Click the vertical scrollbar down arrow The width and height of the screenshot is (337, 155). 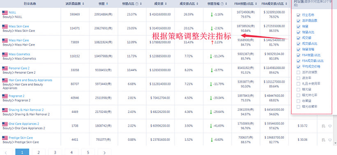coord(335,143)
